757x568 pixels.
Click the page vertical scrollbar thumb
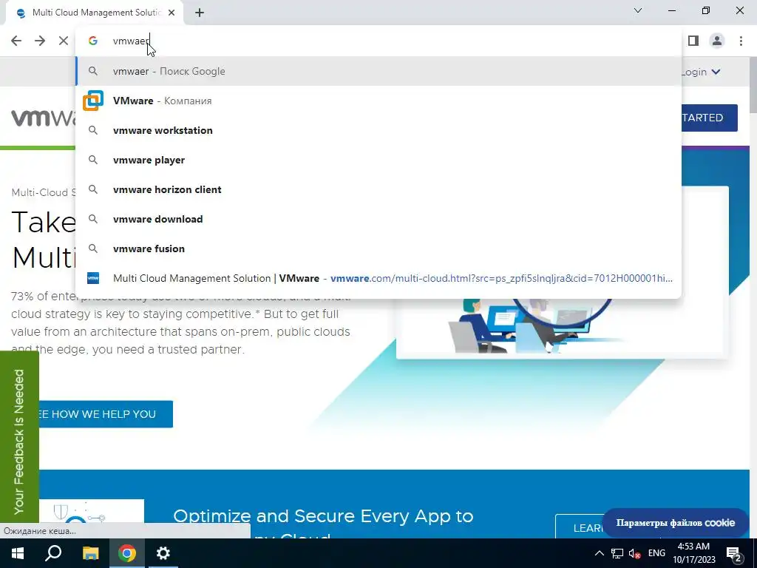click(x=753, y=86)
